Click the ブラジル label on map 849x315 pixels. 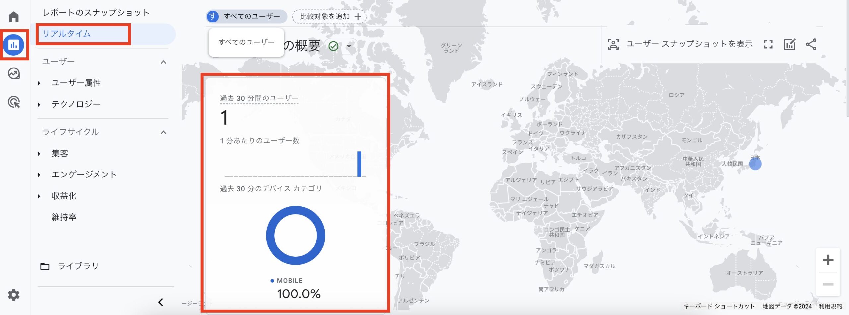[x=424, y=244]
